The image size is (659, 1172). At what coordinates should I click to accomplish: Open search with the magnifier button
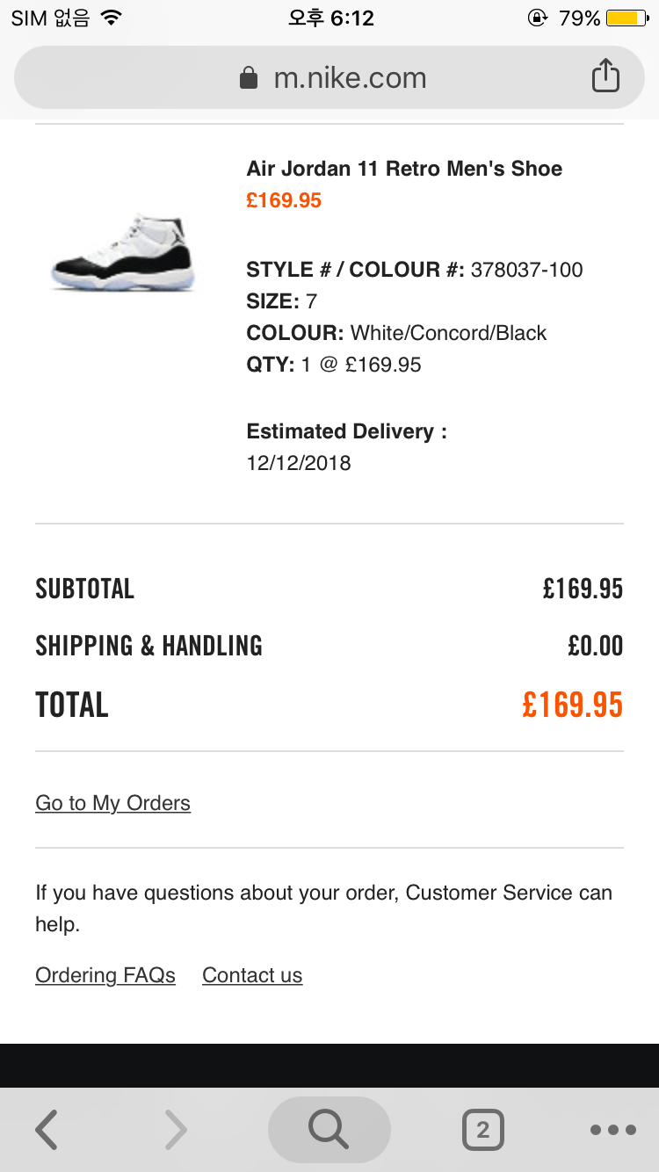[329, 1130]
